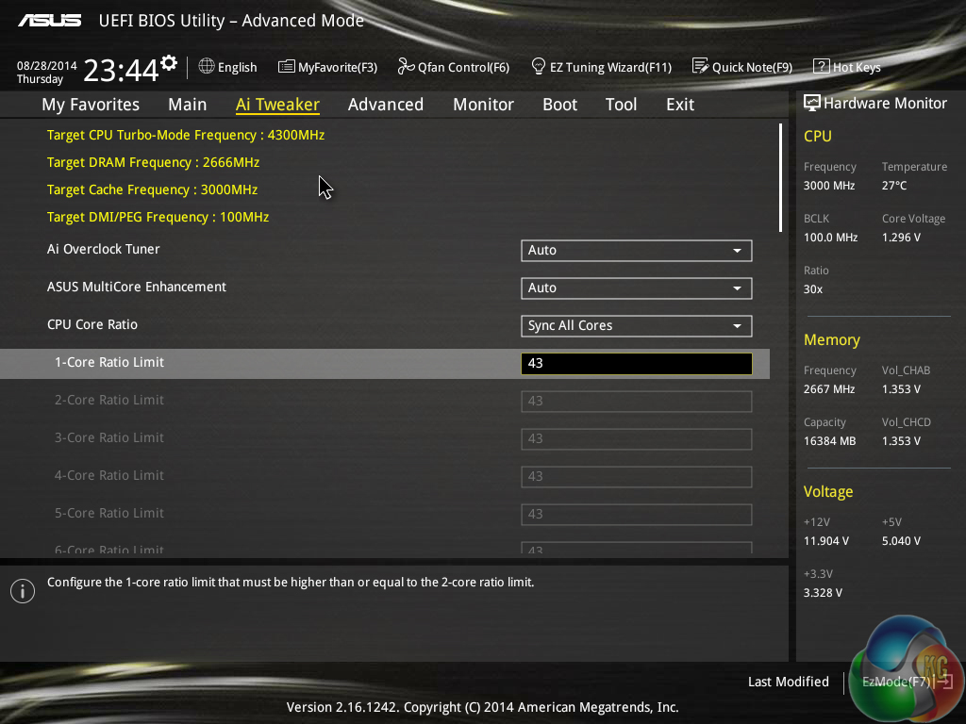Click the CPU frequency 3000 MHz value
The height and width of the screenshot is (724, 966).
pyautogui.click(x=829, y=186)
